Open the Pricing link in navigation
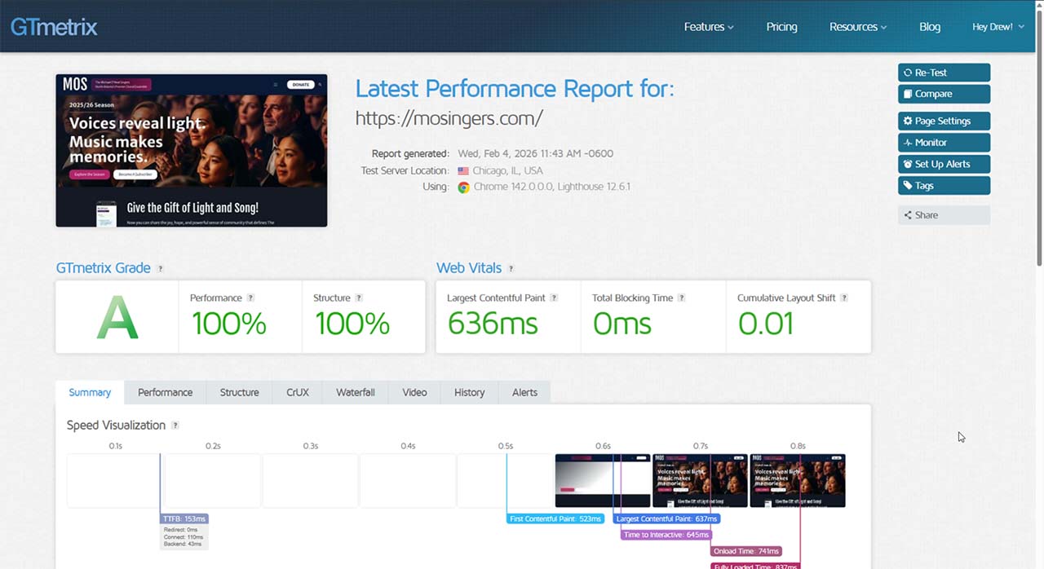The image size is (1044, 569). click(x=781, y=27)
